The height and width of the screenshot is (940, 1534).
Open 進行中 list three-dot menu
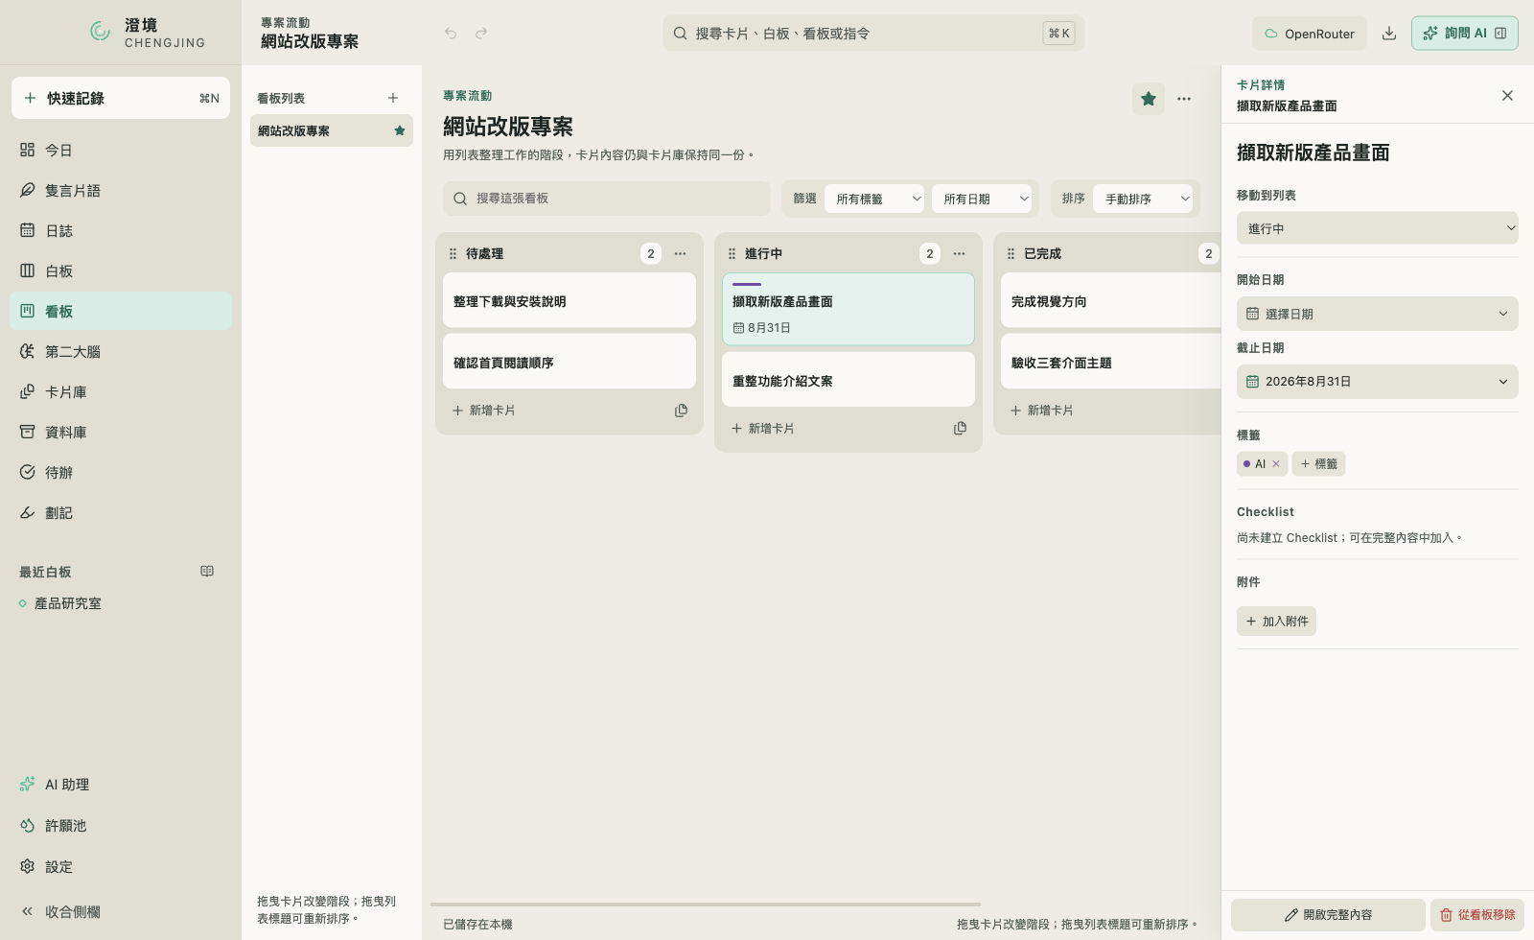click(959, 253)
